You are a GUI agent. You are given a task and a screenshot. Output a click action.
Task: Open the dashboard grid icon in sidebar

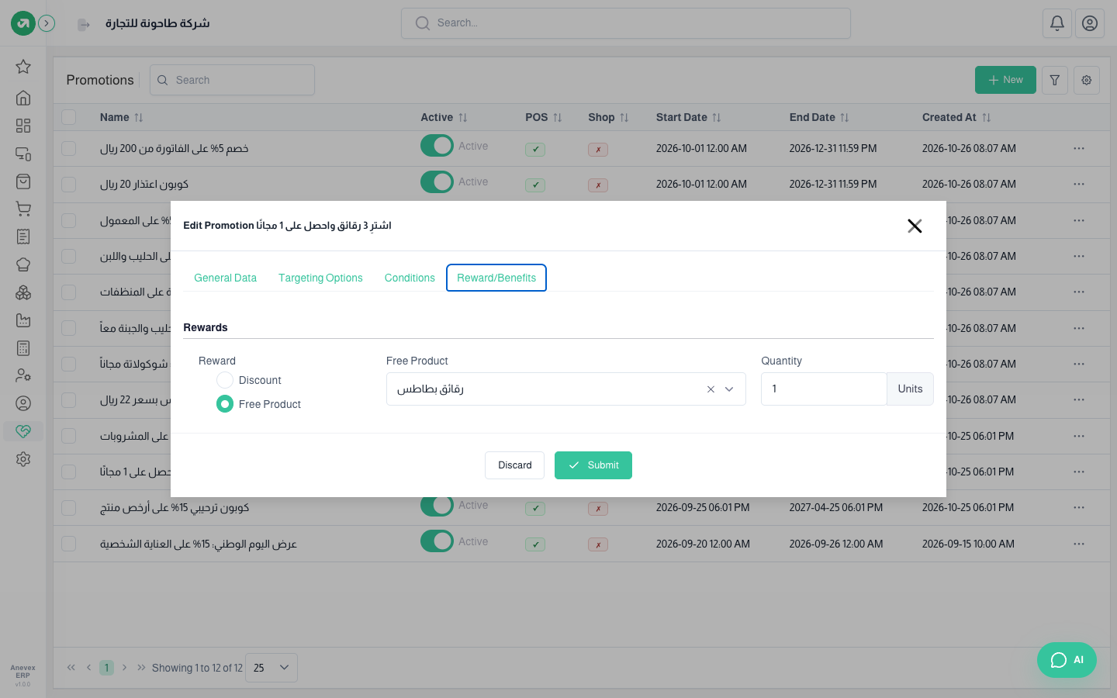pyautogui.click(x=23, y=126)
